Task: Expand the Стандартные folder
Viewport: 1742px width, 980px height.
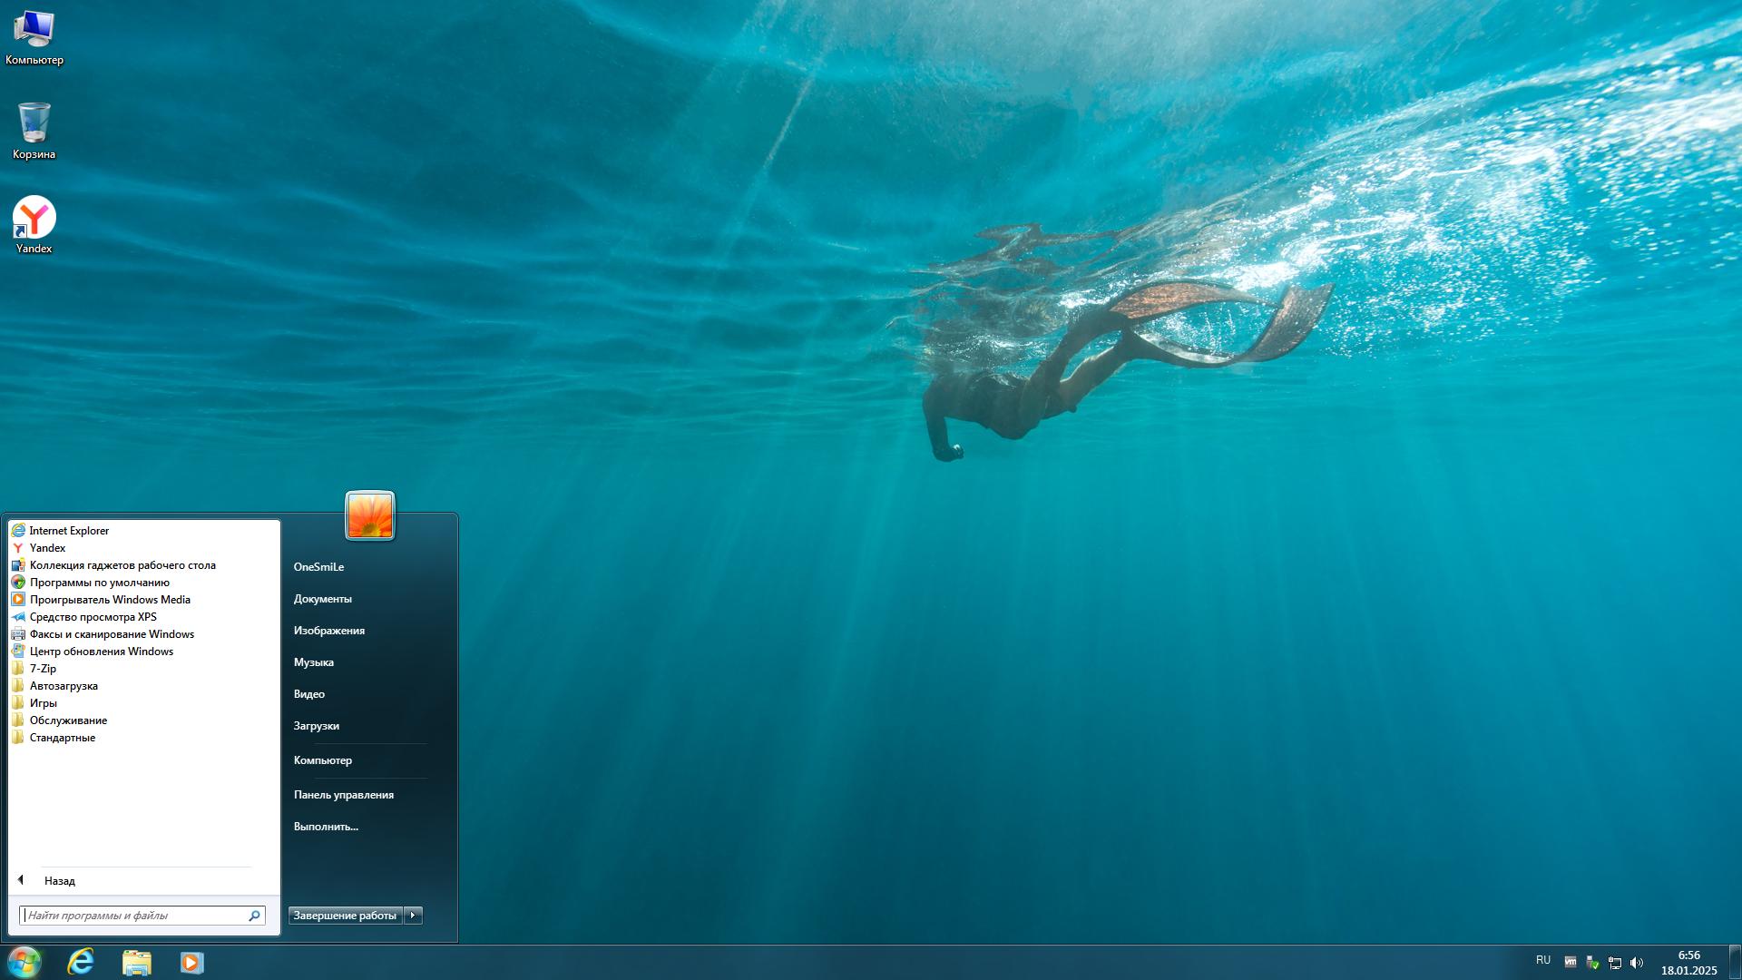Action: [62, 738]
